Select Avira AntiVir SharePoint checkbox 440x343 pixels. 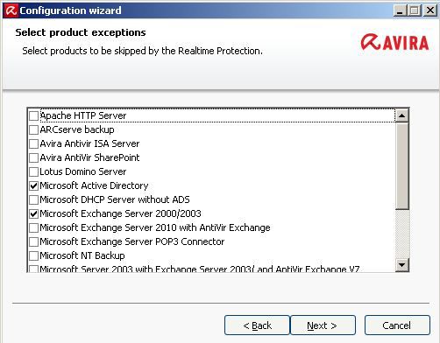click(x=34, y=157)
